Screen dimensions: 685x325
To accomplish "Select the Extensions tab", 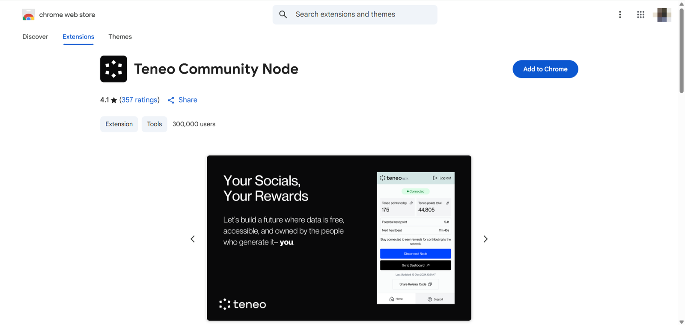I will 78,37.
